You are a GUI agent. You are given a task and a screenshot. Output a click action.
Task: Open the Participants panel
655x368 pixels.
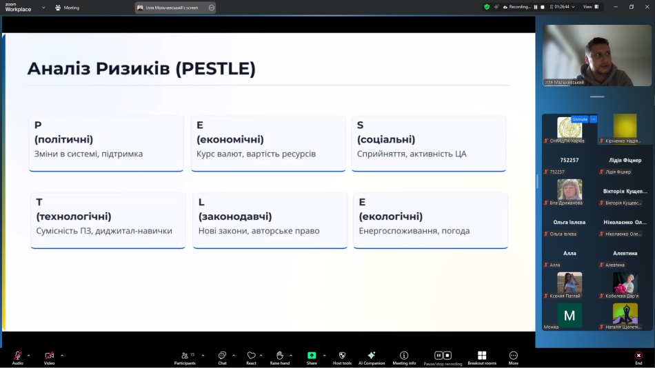click(x=185, y=356)
